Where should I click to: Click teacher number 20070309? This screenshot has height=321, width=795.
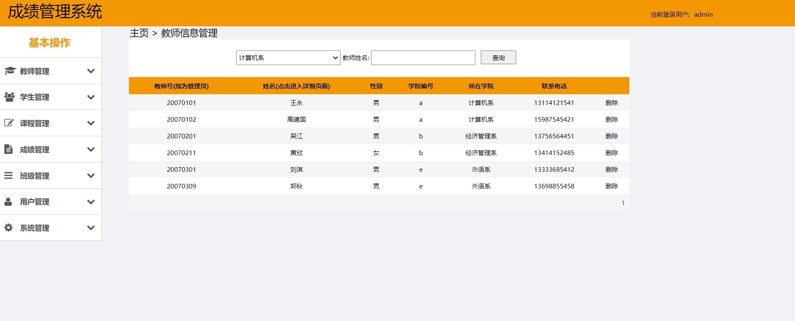[182, 186]
